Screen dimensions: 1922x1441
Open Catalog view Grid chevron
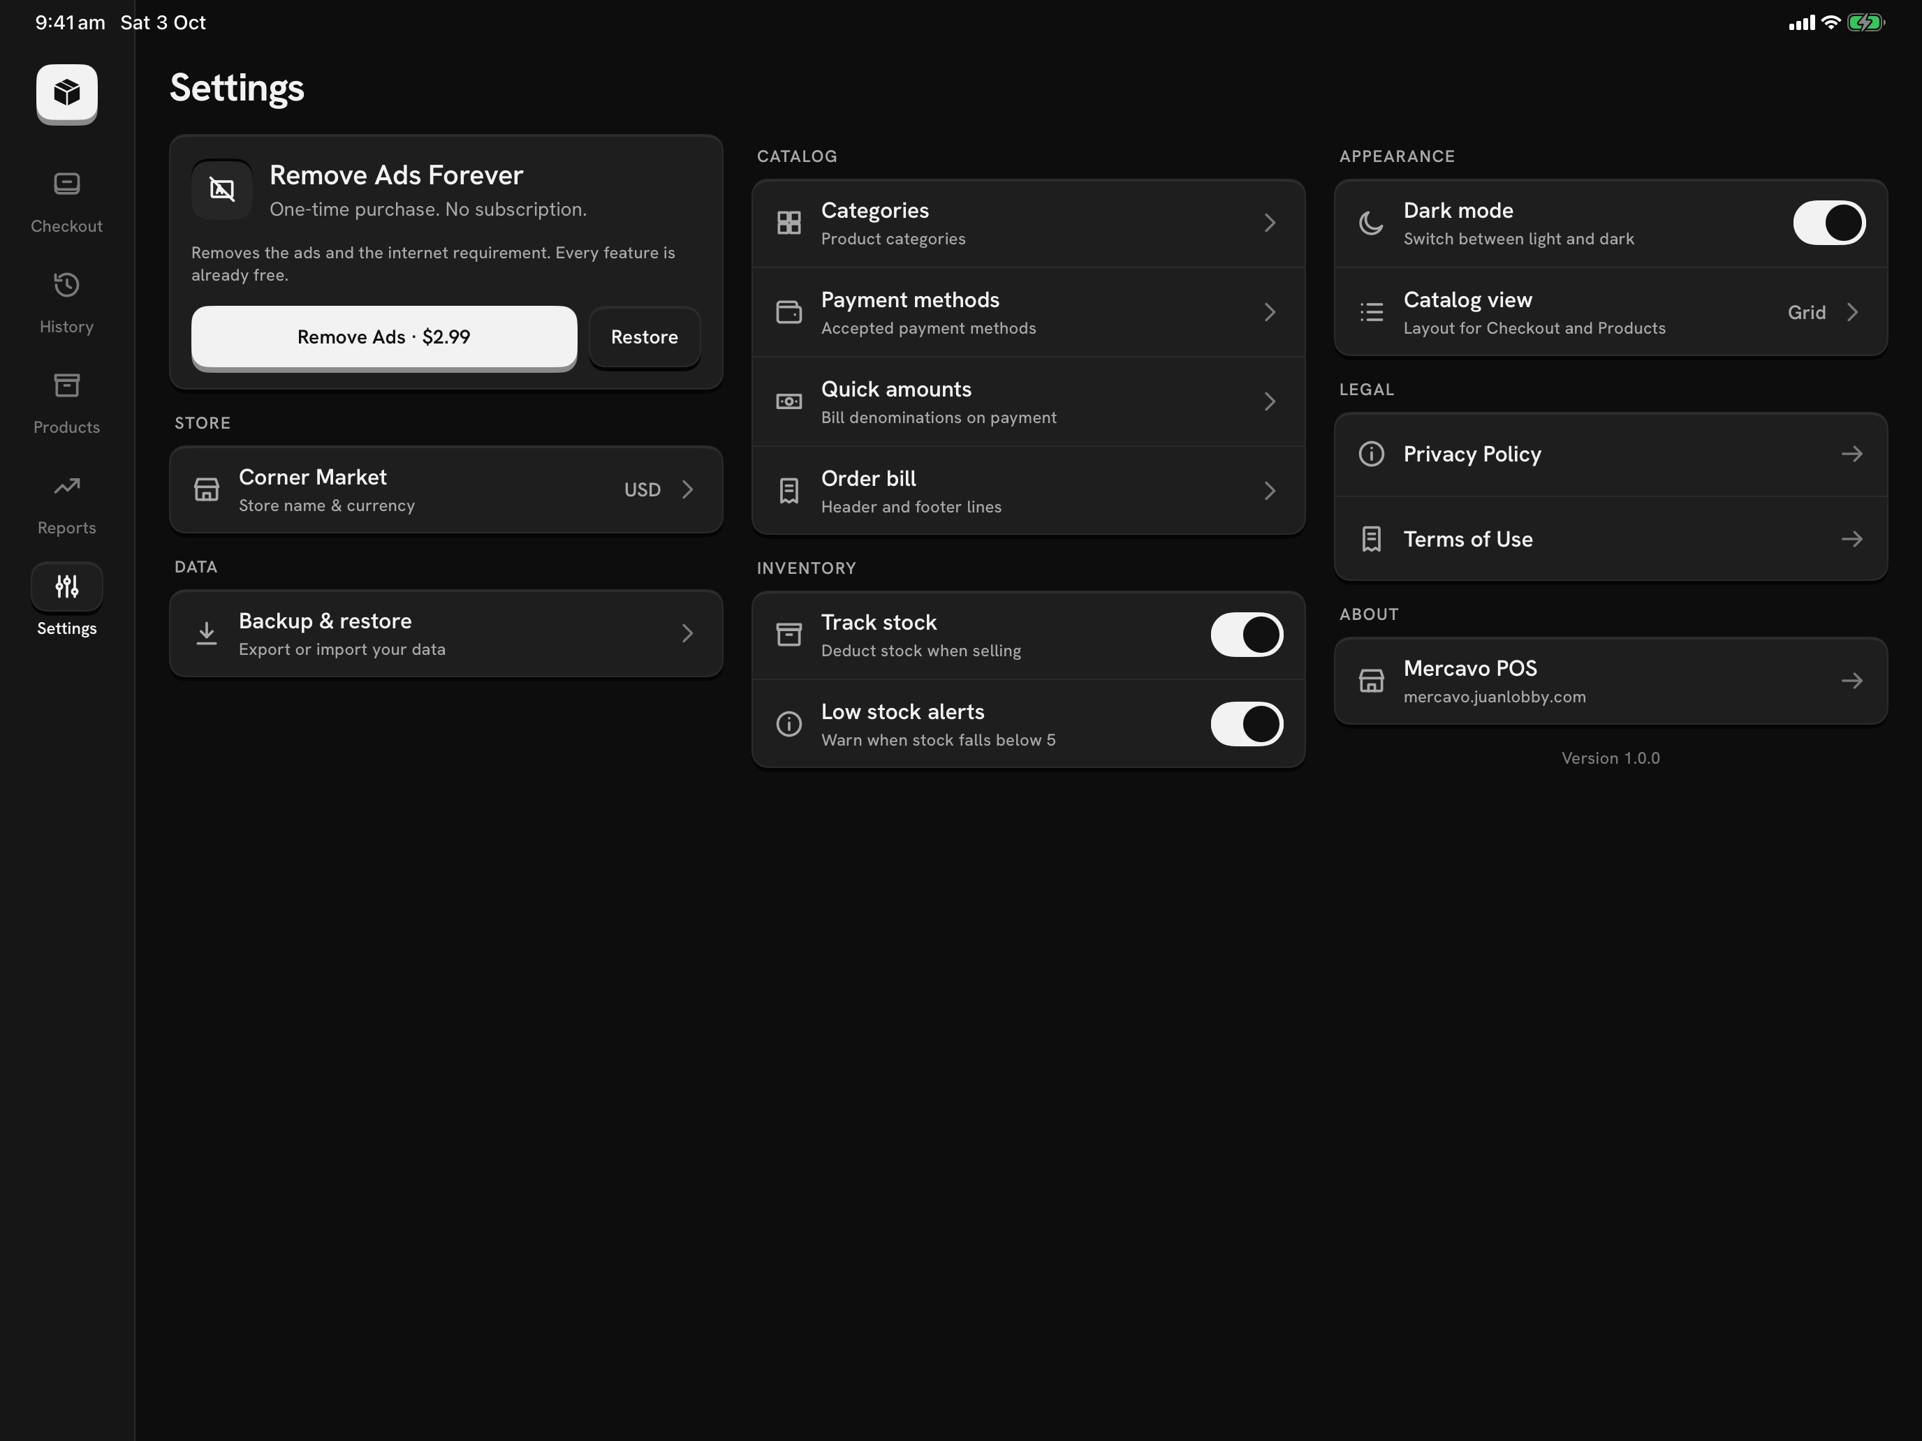(1851, 313)
